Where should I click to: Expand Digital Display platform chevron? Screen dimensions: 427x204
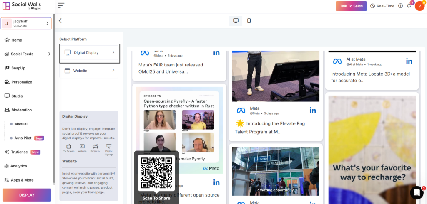pos(113,52)
